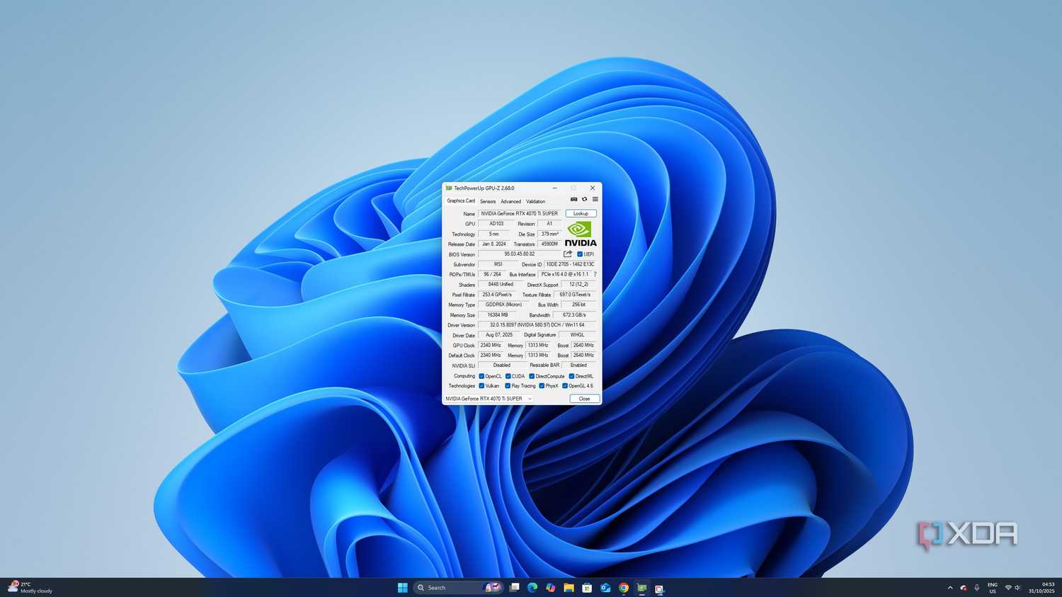Open Task View on the taskbar
1062x597 pixels.
(515, 587)
